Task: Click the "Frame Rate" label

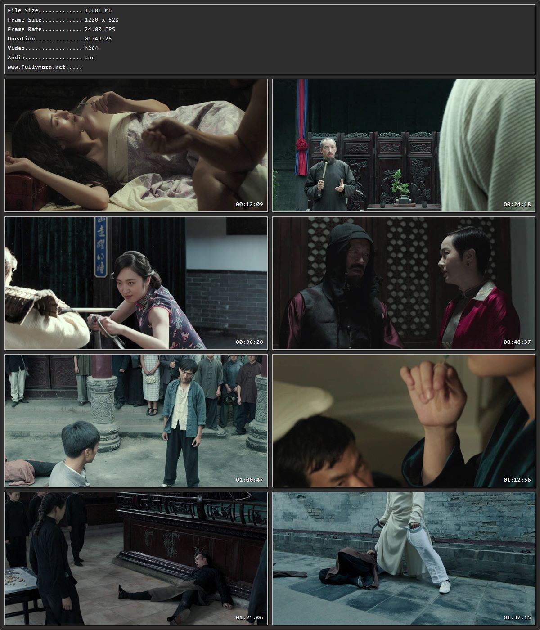Action: 25,29
